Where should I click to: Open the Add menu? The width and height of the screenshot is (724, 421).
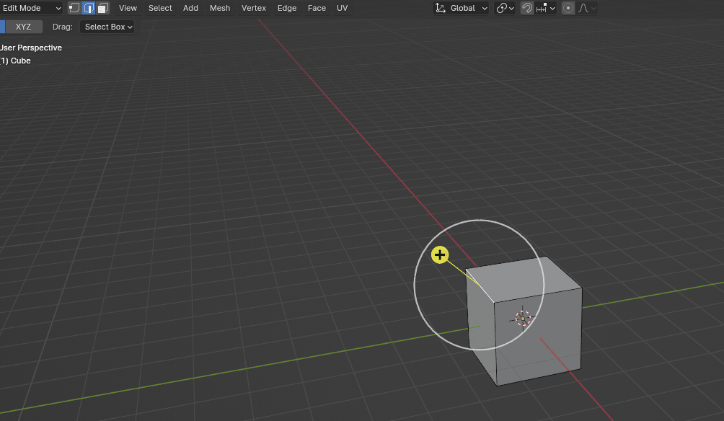click(x=190, y=8)
